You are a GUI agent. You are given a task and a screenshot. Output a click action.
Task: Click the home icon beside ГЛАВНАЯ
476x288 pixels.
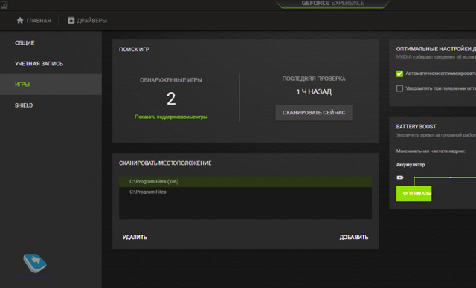pos(20,20)
